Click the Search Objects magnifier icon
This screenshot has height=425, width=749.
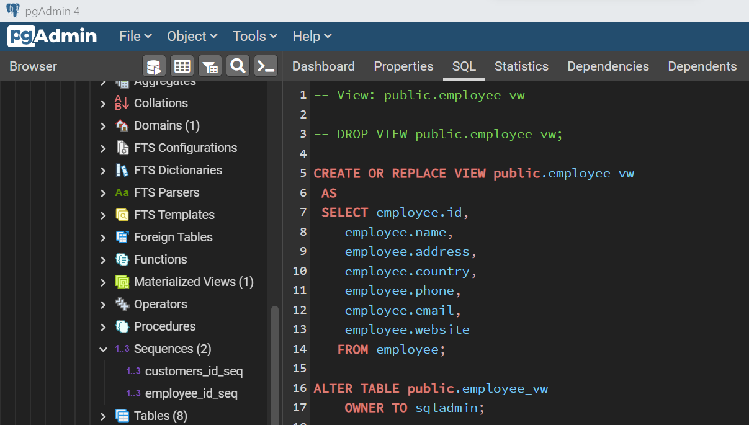pyautogui.click(x=238, y=66)
